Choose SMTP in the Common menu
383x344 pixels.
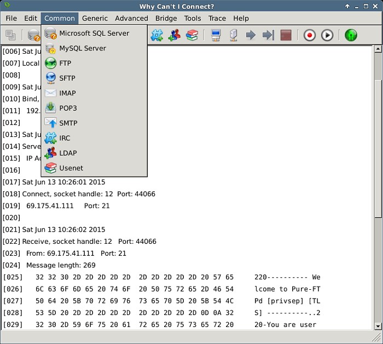point(68,123)
